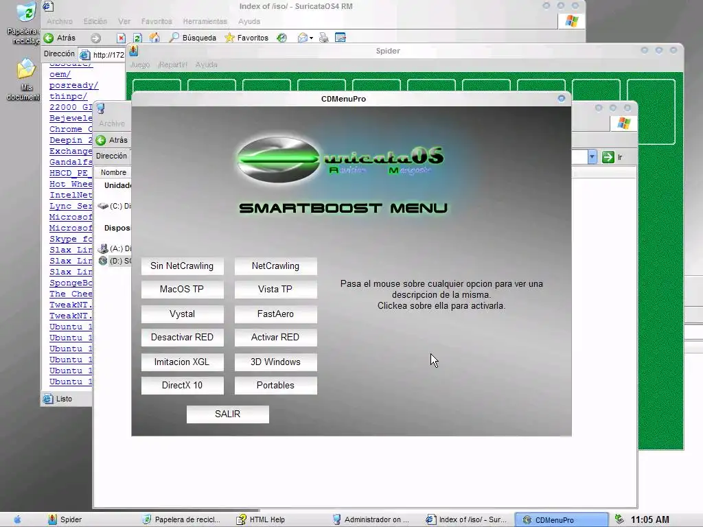Image resolution: width=703 pixels, height=527 pixels.
Task: Open Herramientas menu in browser
Action: [x=205, y=21]
